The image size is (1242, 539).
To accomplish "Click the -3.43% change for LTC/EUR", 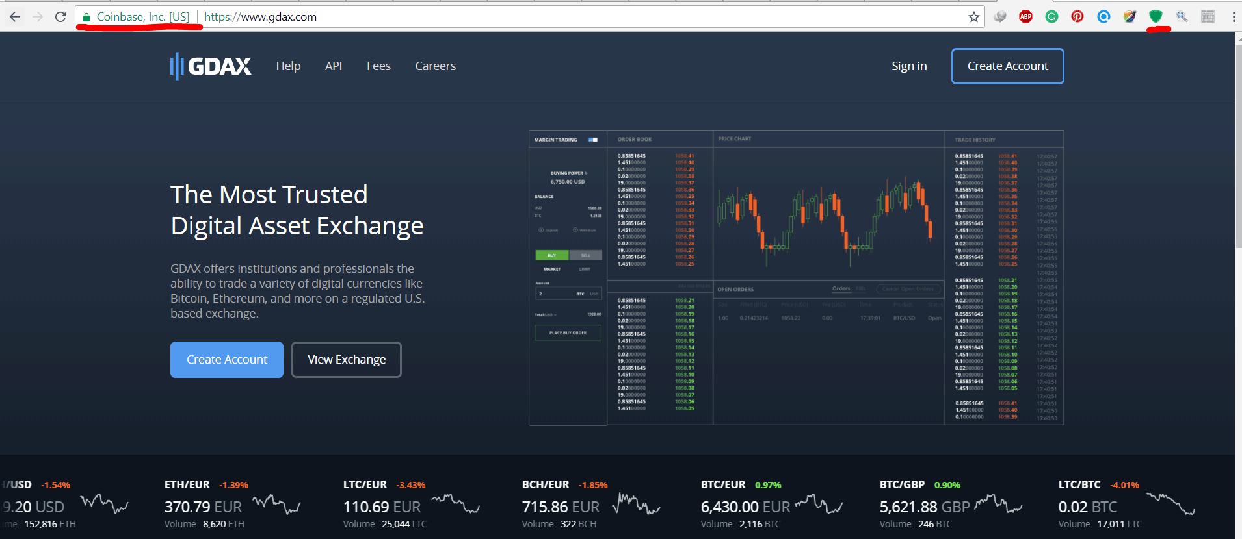I will [411, 485].
